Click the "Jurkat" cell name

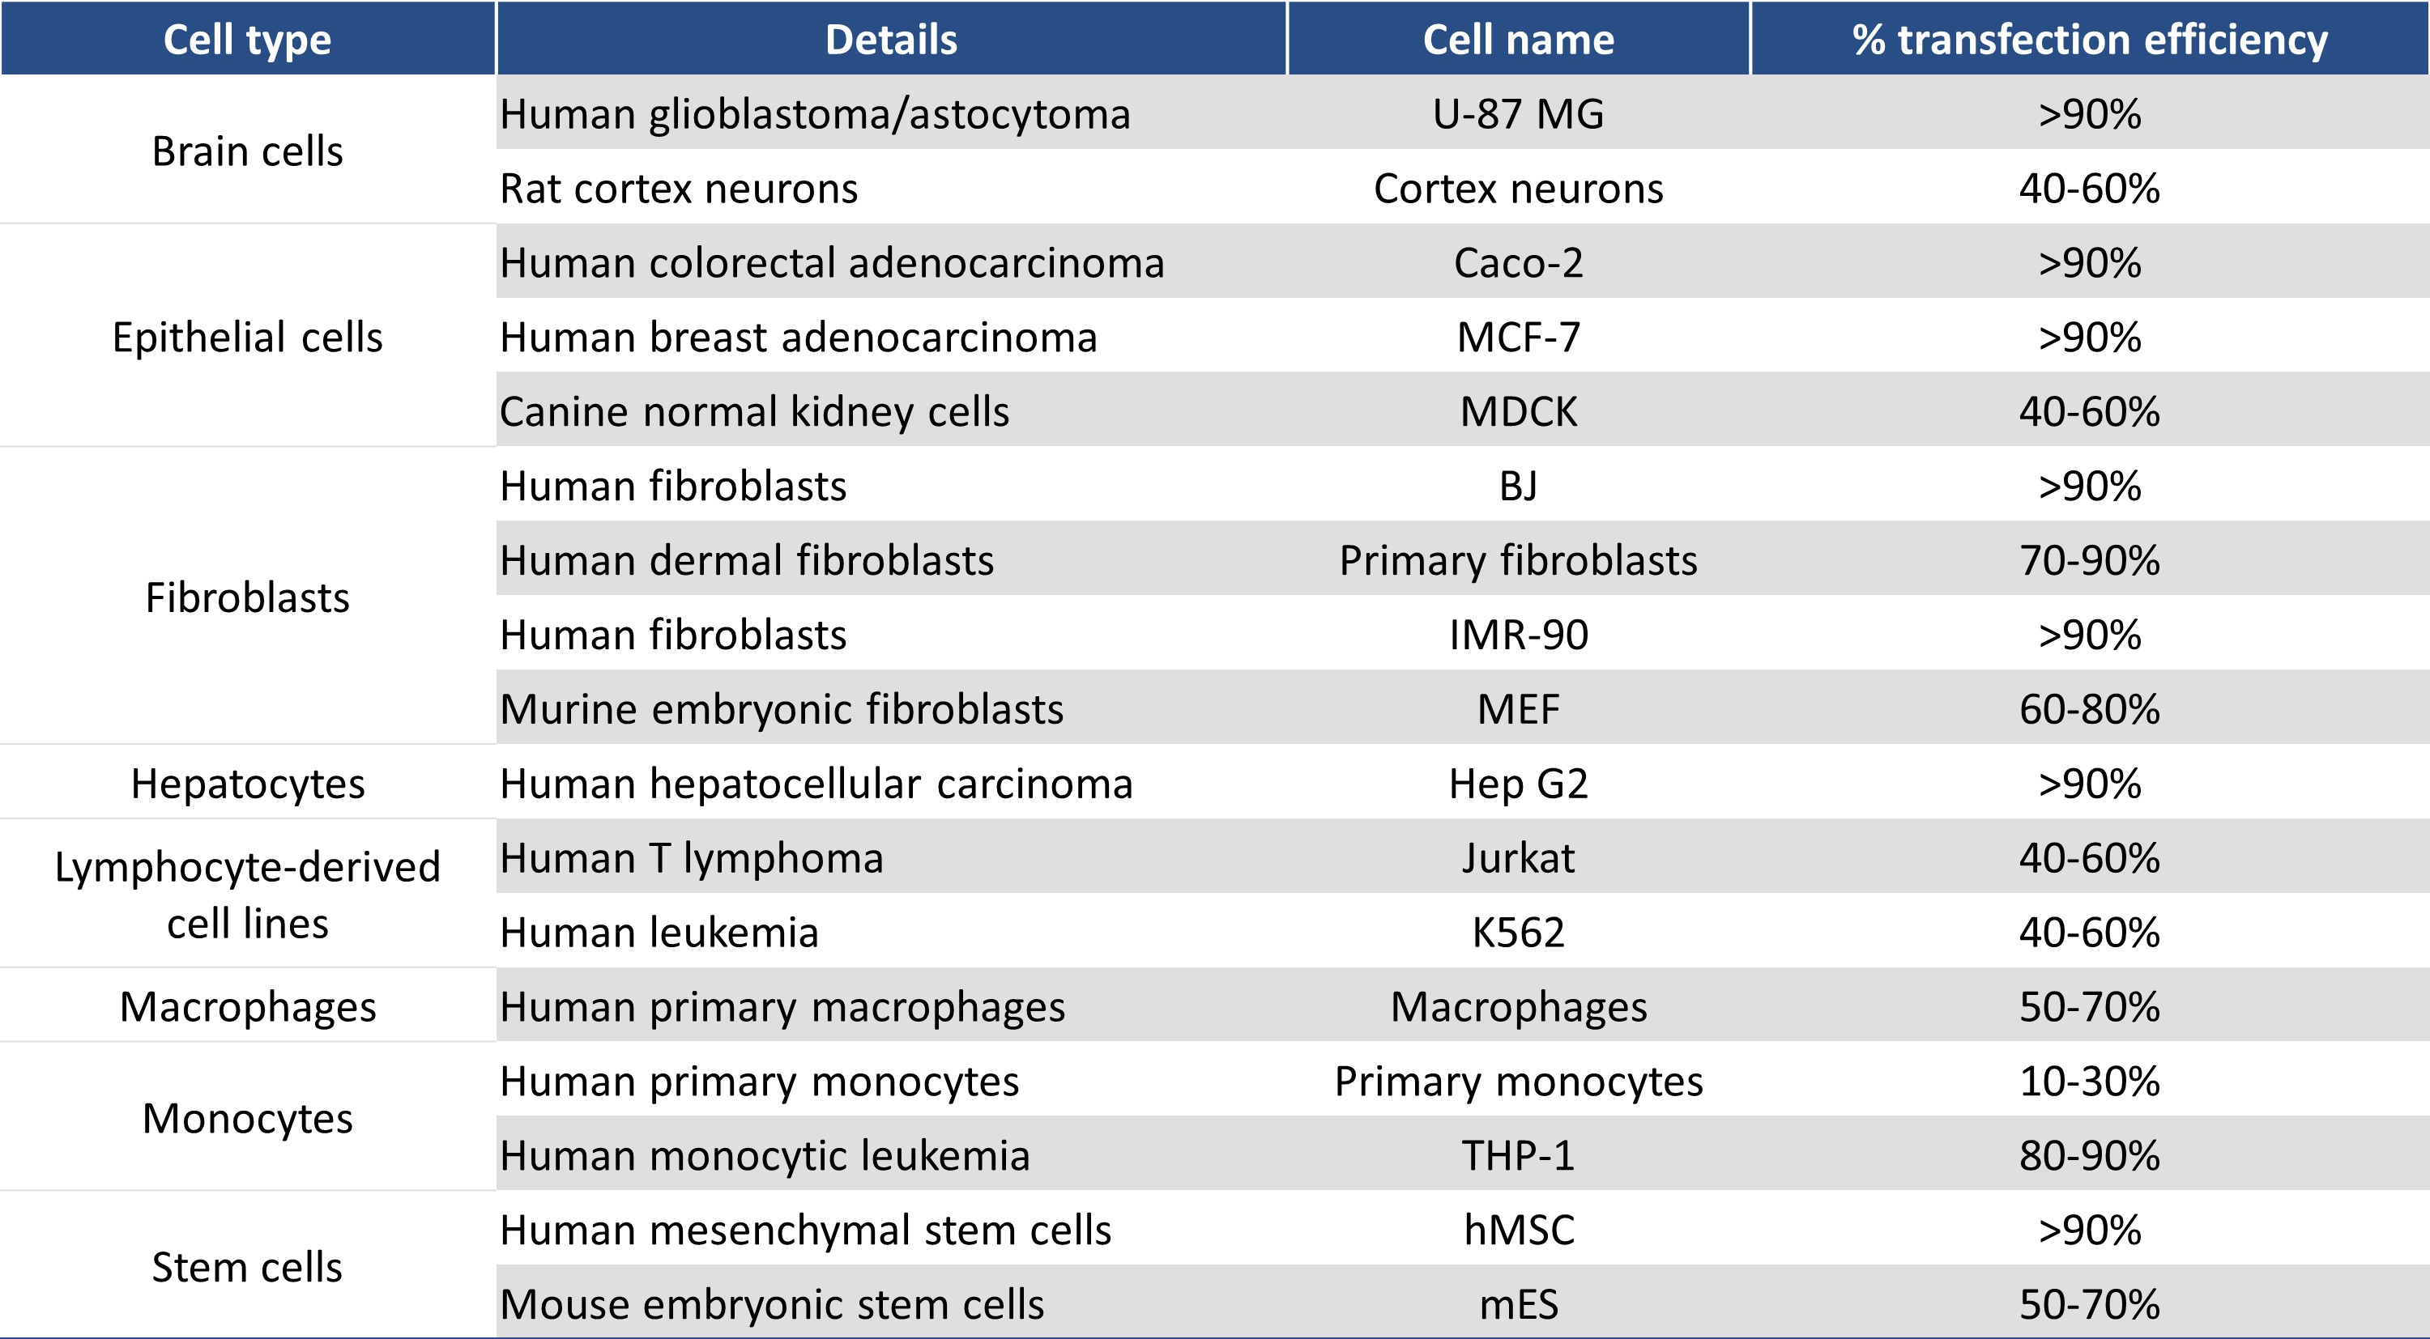coord(1518,858)
